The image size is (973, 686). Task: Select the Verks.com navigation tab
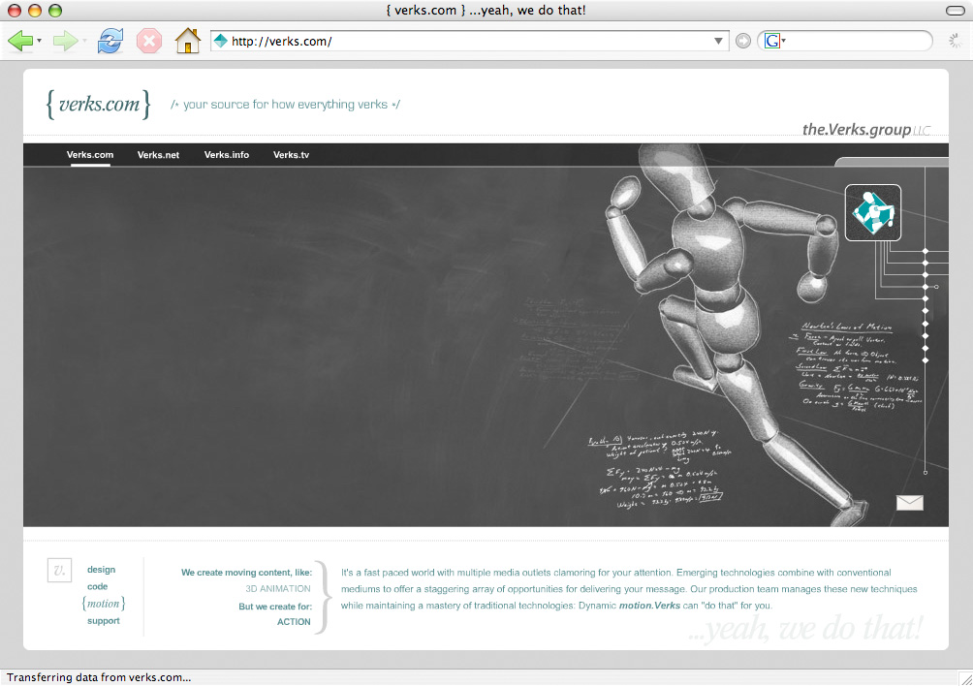(x=90, y=155)
